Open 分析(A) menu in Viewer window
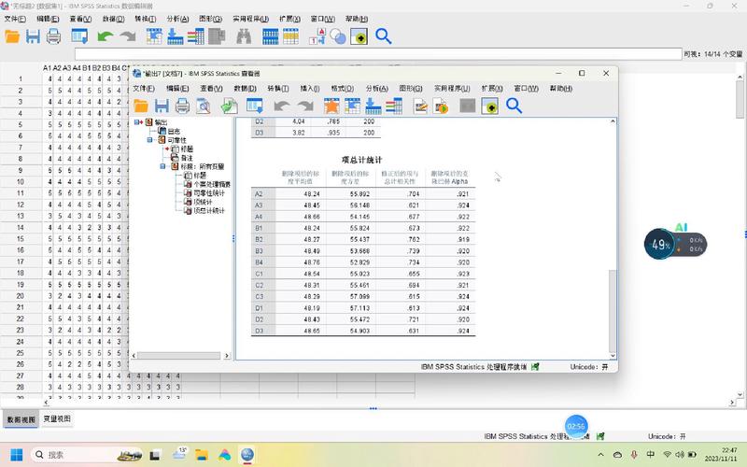Screen dimensions: 747x467 377,89
